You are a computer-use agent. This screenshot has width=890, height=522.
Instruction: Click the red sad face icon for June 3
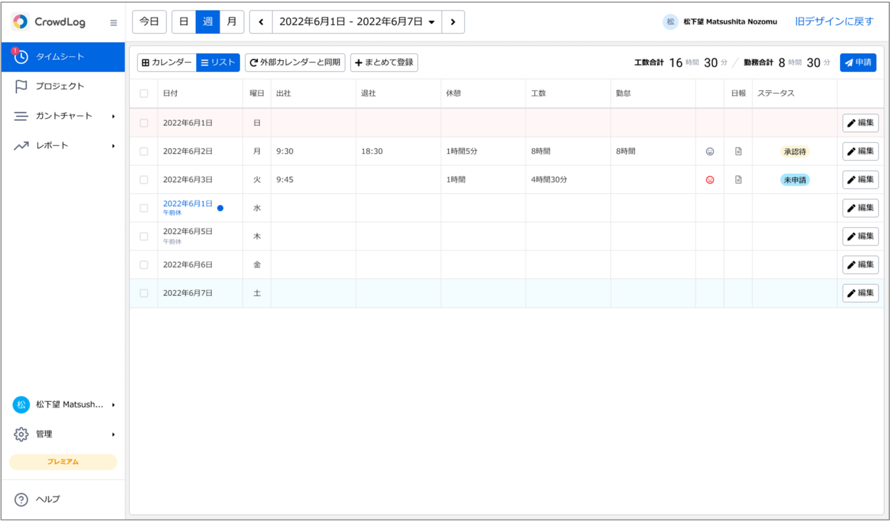[x=709, y=180]
